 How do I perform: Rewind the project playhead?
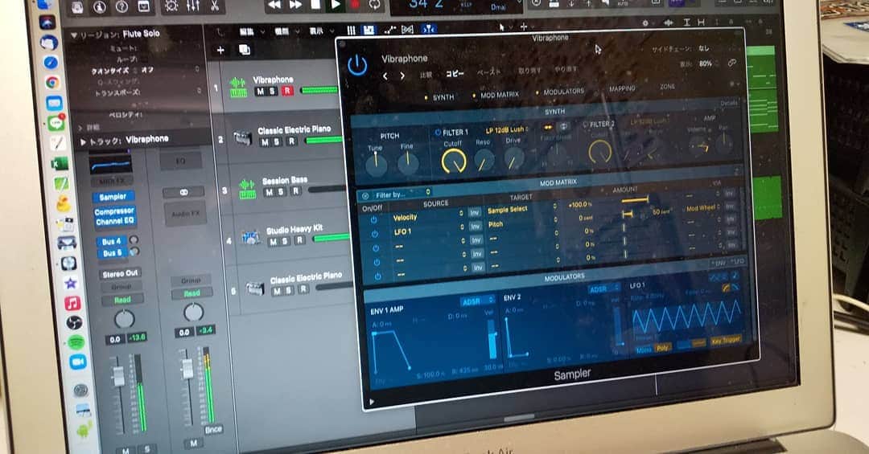coord(274,5)
